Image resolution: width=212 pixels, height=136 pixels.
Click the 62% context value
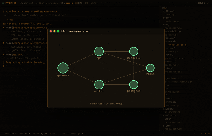80,3
